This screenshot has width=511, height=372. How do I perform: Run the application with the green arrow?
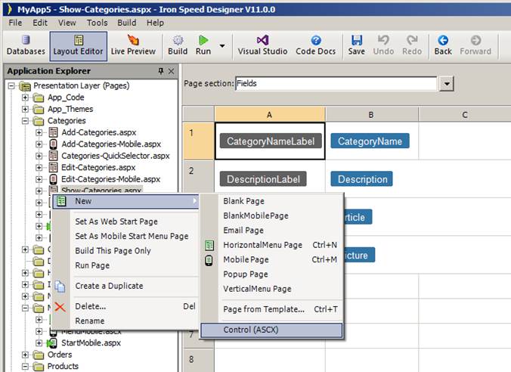[203, 40]
